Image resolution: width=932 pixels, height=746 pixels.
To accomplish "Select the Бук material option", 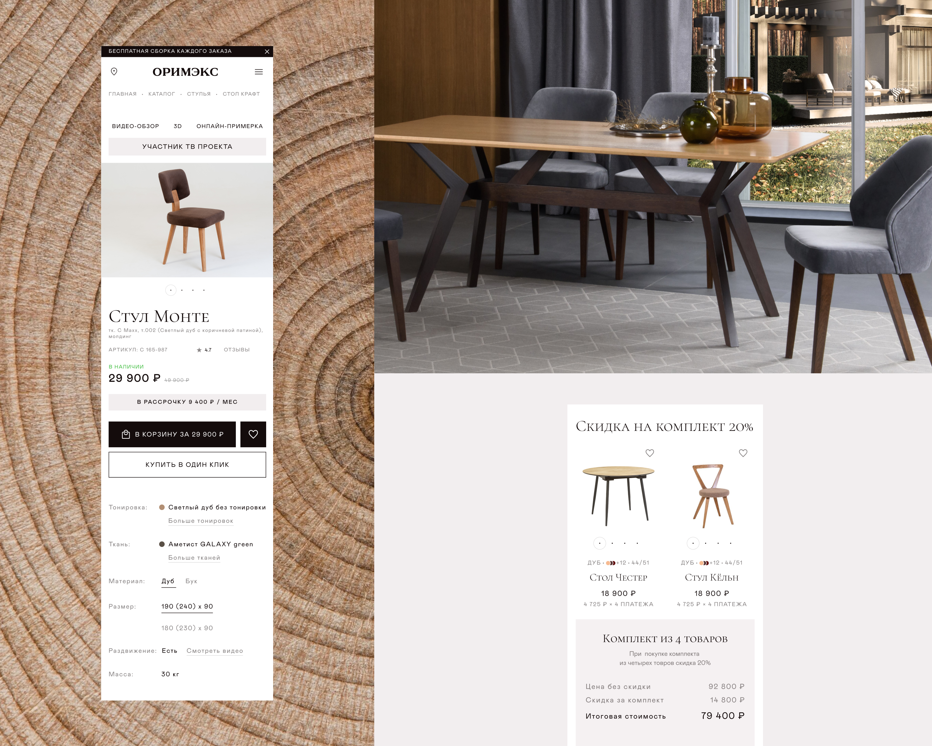I will (x=191, y=581).
